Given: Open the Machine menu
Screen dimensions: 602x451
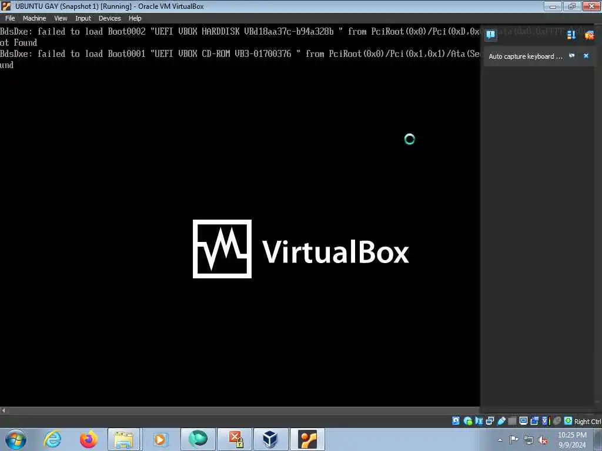Looking at the screenshot, I should coord(34,18).
